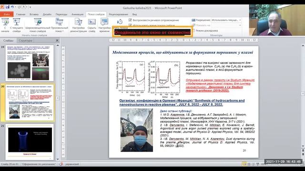Open Произвольный показ dropdown

tap(59, 25)
